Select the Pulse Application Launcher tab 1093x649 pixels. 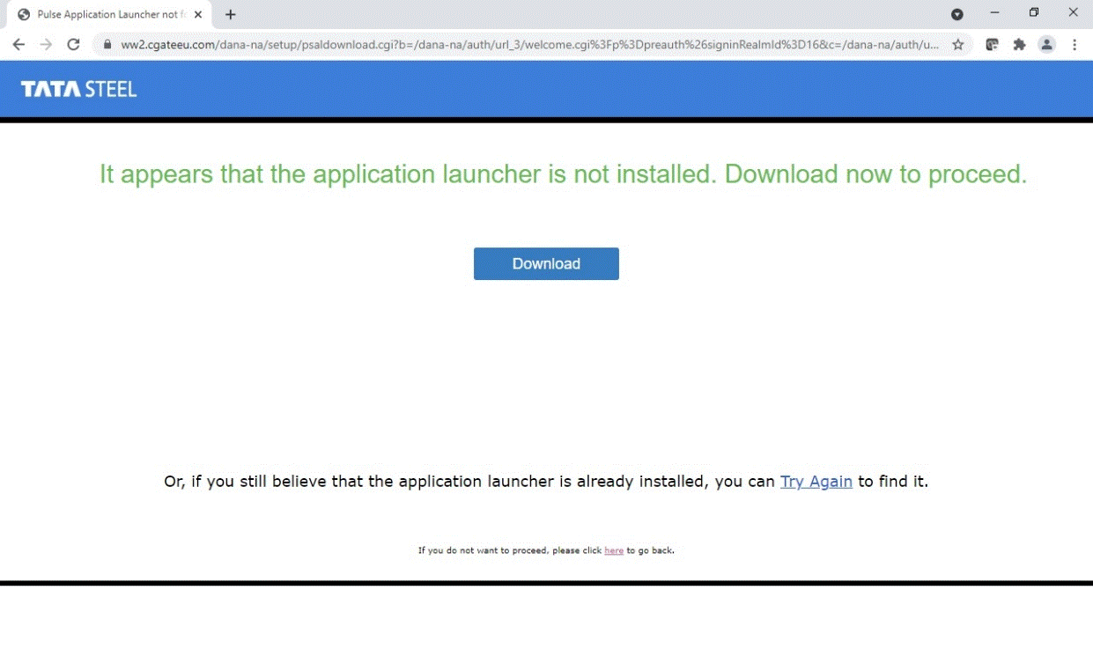[109, 15]
